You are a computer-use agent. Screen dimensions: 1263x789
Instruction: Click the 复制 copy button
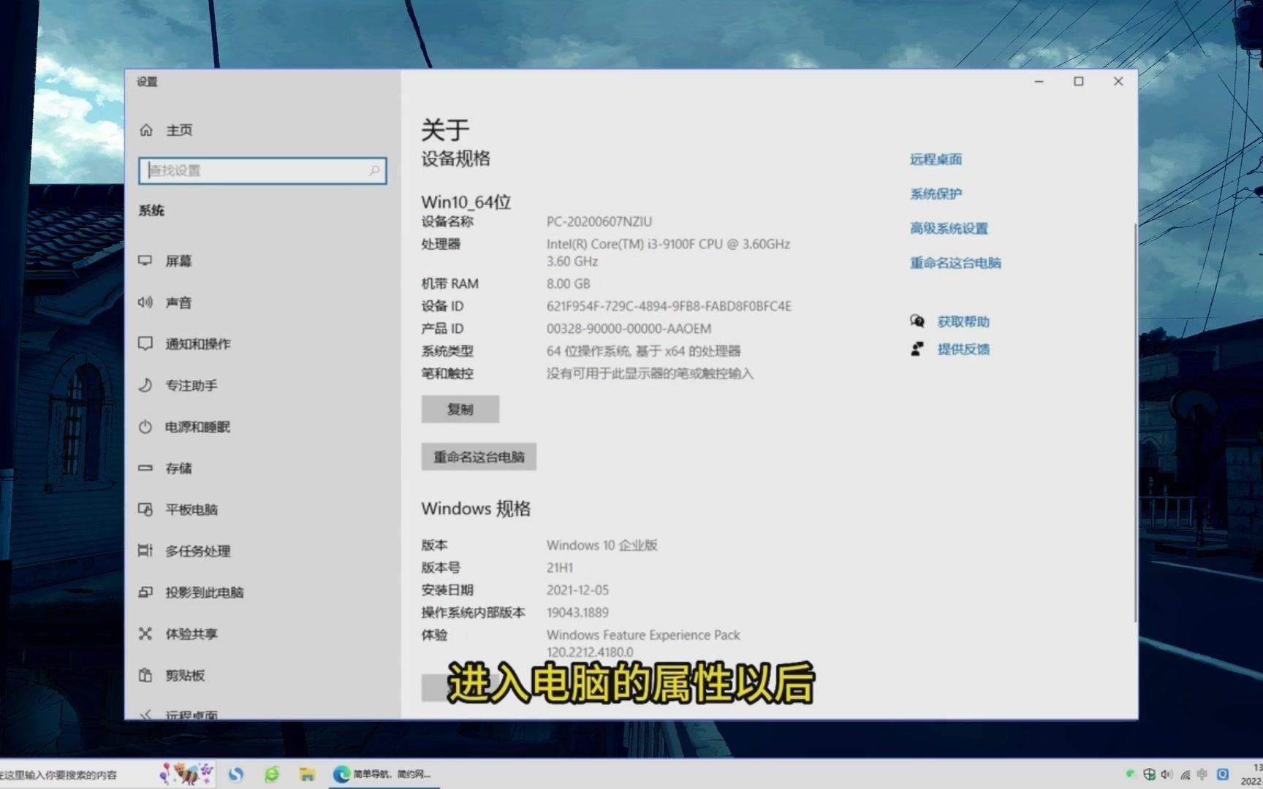point(460,409)
